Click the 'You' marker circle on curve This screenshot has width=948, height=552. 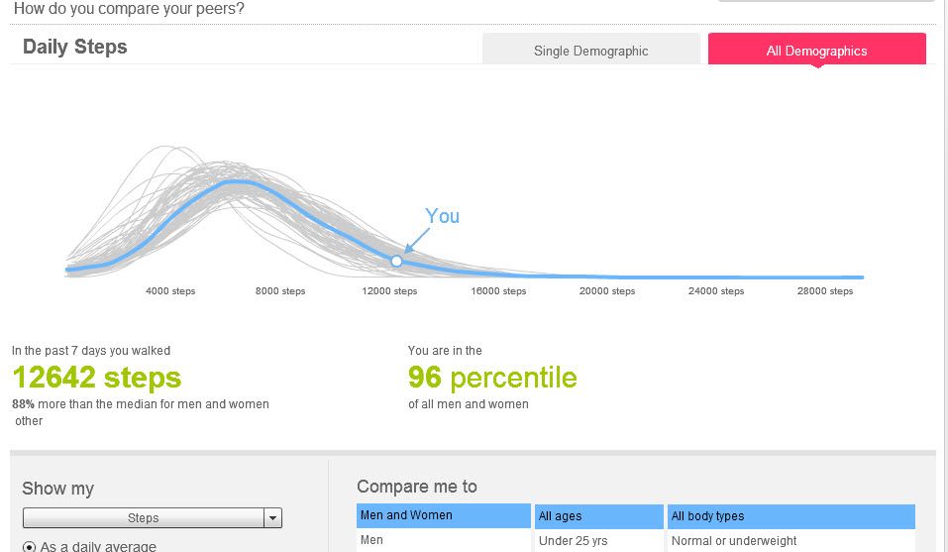396,262
